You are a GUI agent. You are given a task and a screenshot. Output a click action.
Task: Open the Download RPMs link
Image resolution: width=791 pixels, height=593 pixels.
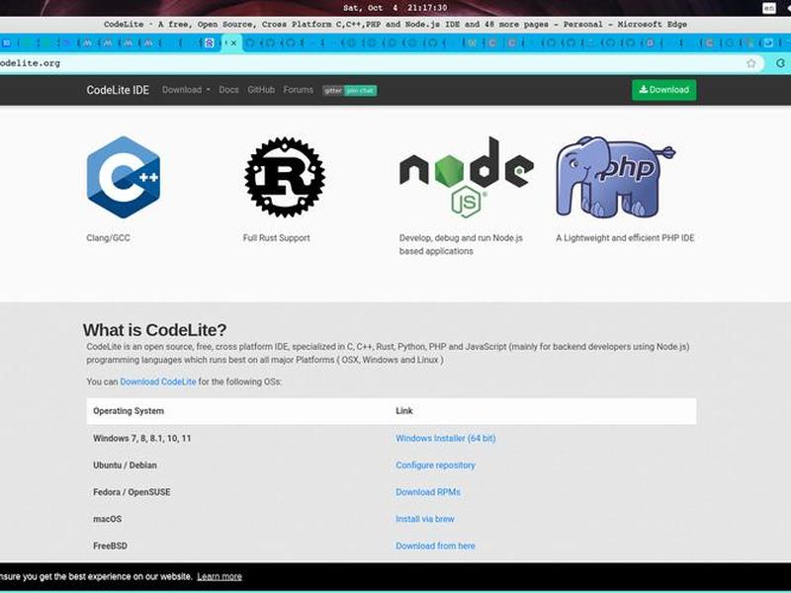point(428,492)
